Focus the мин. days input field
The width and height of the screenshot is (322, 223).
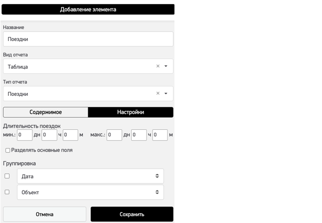point(24,135)
